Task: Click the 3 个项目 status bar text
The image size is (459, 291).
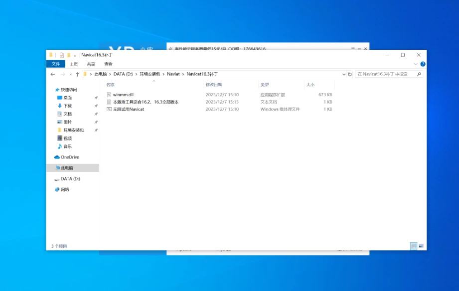Action: tap(59, 246)
